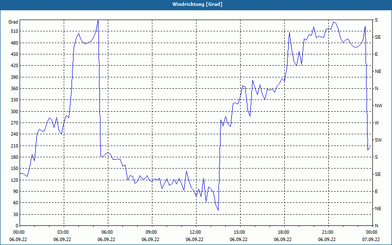392x245 pixels.
Task: Click the 09:00 time label
Action: click(x=151, y=232)
